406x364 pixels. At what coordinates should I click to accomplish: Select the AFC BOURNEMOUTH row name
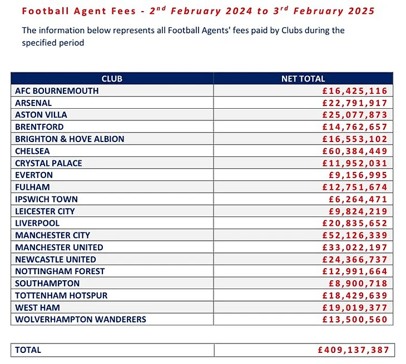click(57, 91)
